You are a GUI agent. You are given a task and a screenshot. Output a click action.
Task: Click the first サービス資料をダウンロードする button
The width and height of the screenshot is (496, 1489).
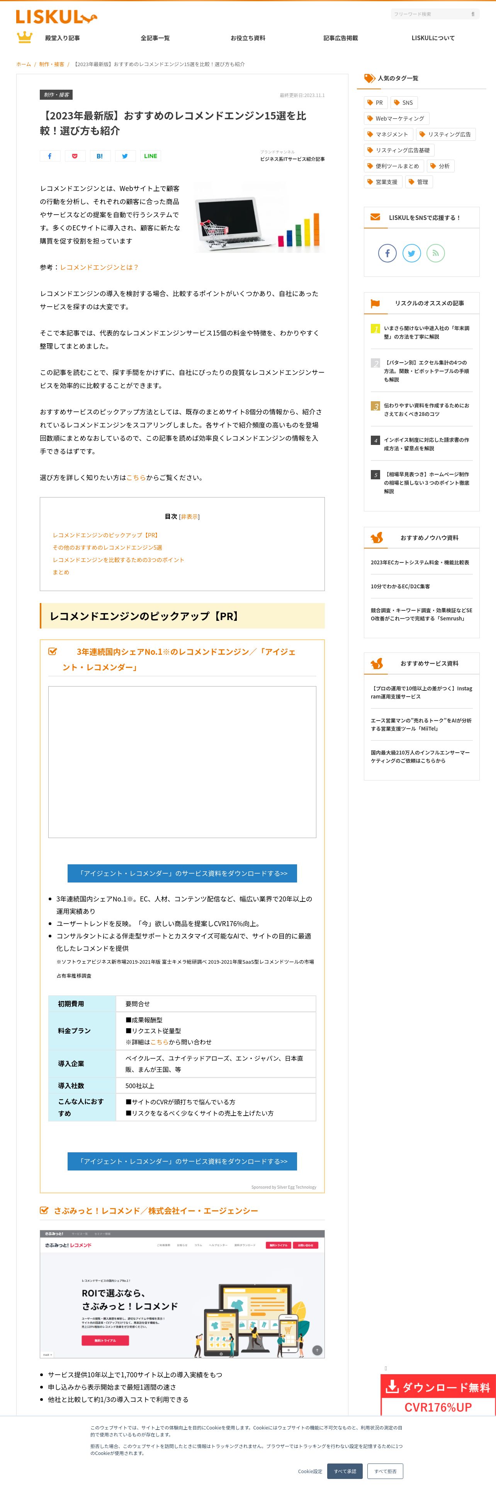[182, 873]
